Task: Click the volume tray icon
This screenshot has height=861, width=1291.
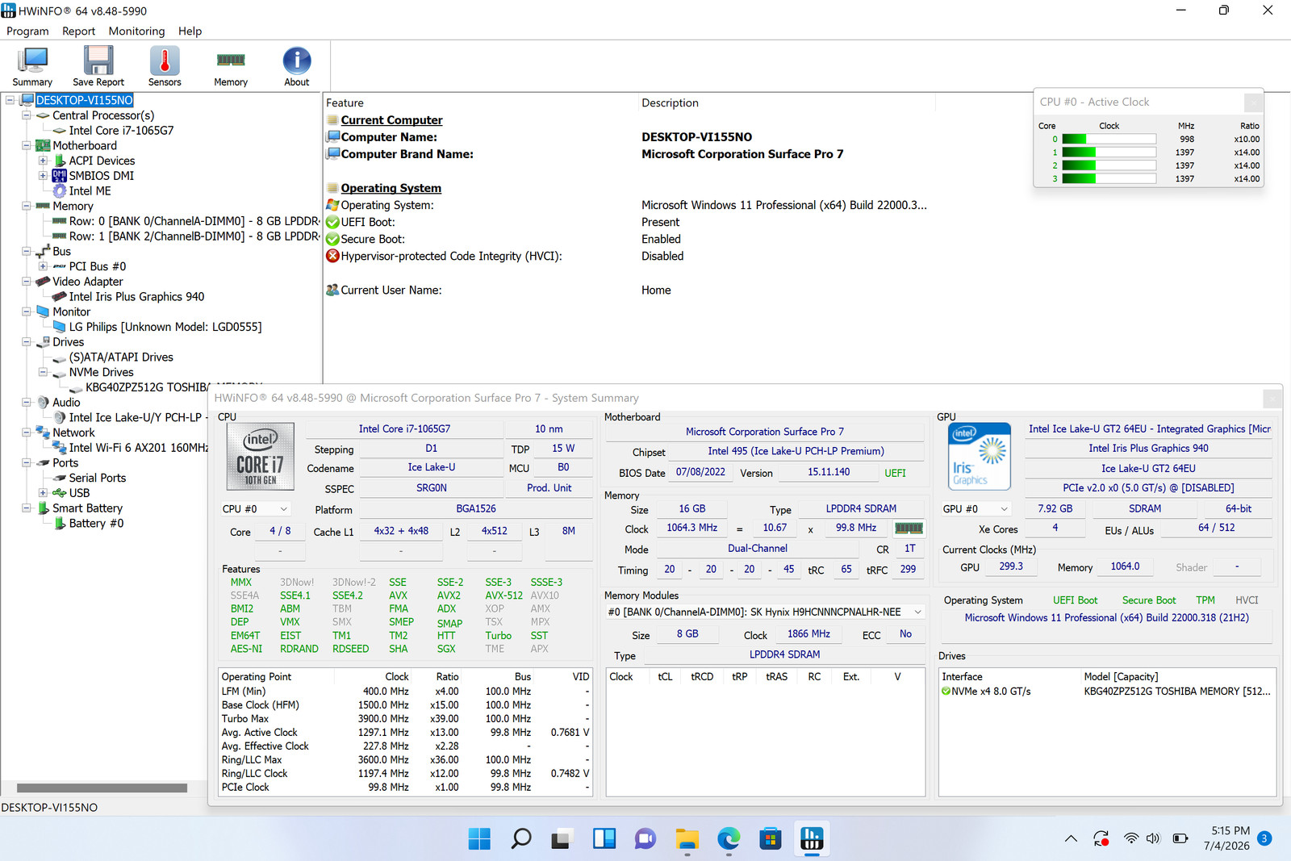Action: coord(1153,839)
